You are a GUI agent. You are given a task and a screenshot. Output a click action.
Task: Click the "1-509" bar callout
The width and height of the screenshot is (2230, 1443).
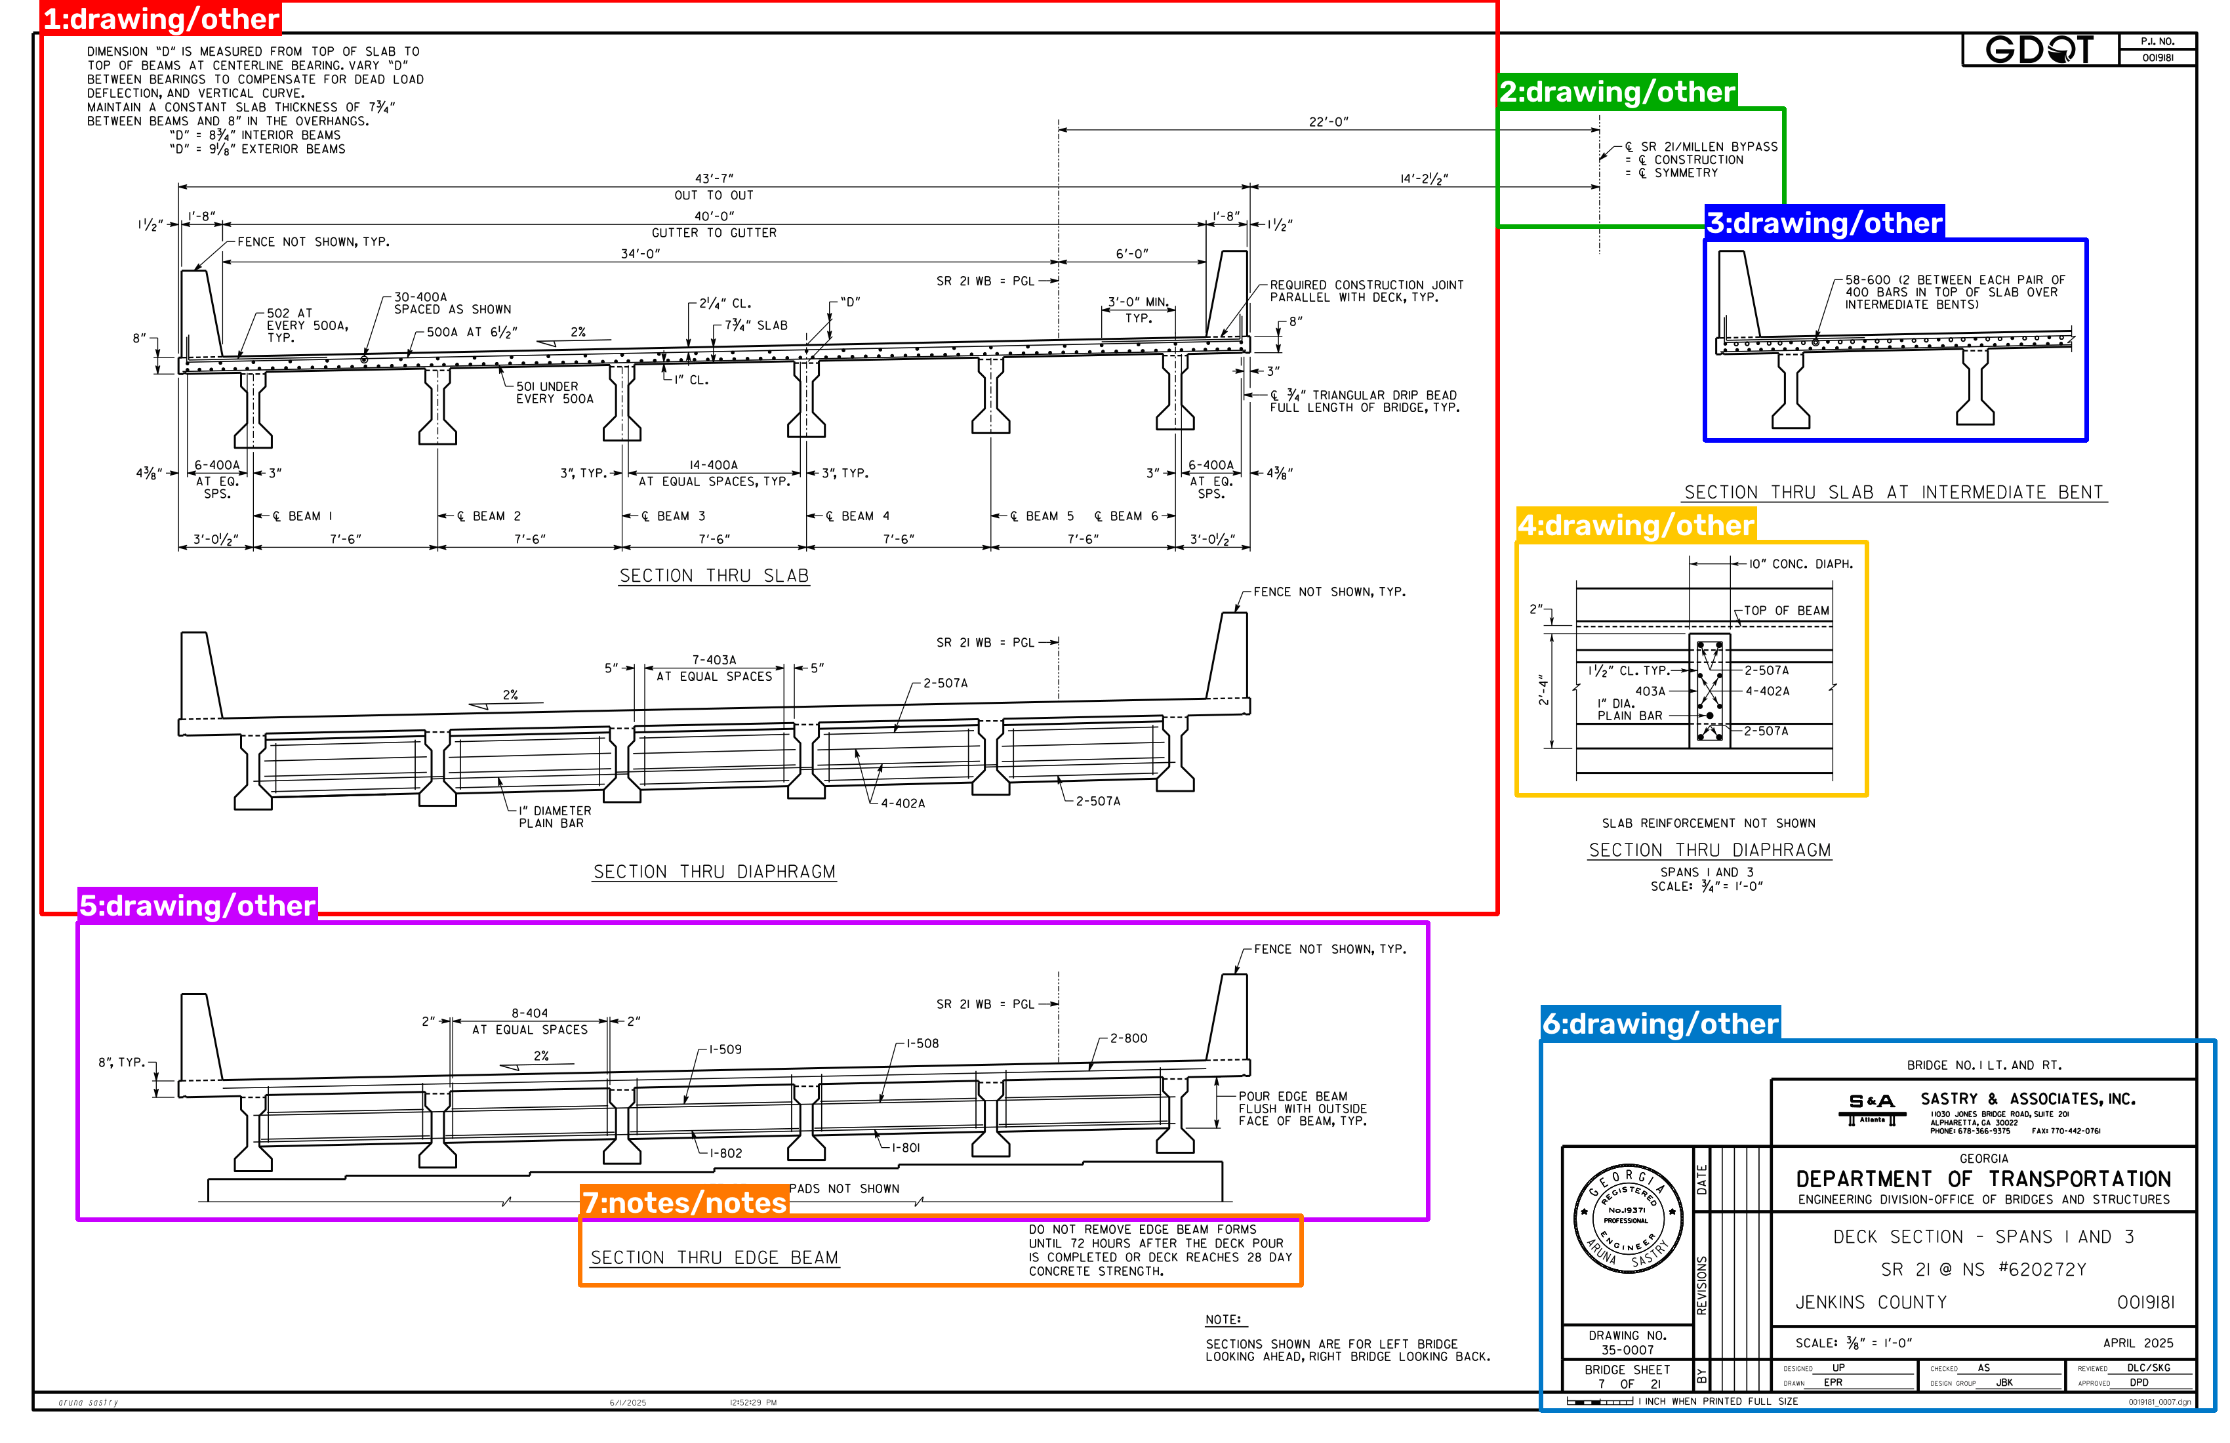[x=725, y=1049]
